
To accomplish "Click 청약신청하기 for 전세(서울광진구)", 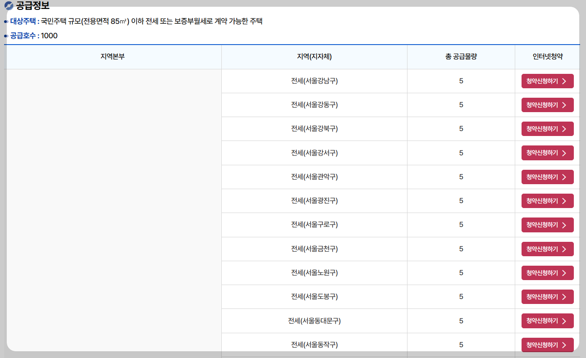I will [x=547, y=200].
